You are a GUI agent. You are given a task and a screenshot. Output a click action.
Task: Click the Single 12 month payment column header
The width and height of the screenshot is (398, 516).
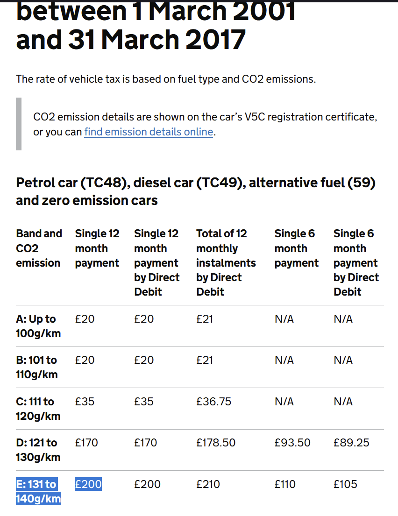point(97,248)
